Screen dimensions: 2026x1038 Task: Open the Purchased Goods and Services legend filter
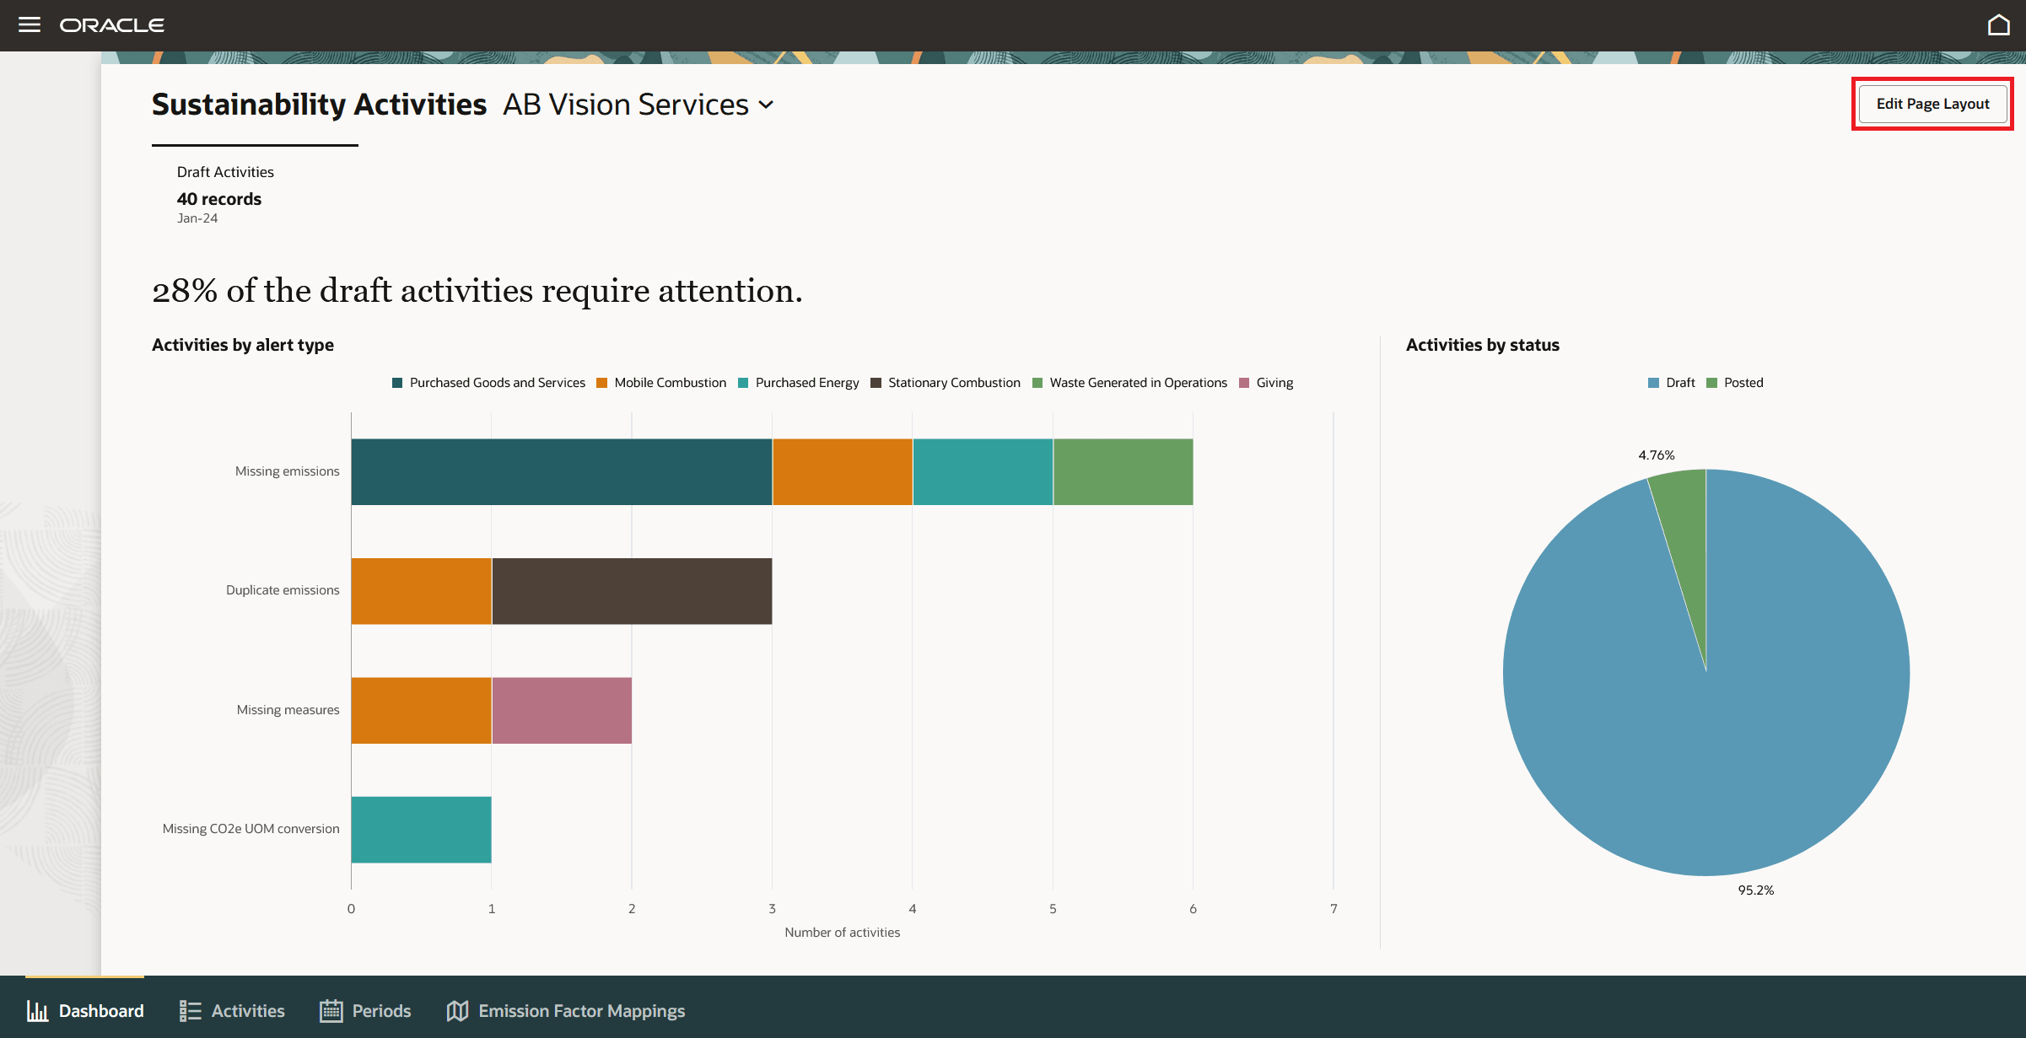coord(488,382)
